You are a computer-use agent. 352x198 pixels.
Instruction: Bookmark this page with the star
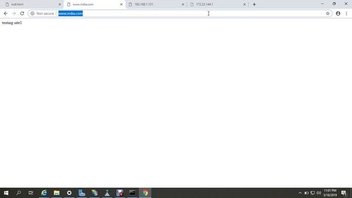pos(328,13)
